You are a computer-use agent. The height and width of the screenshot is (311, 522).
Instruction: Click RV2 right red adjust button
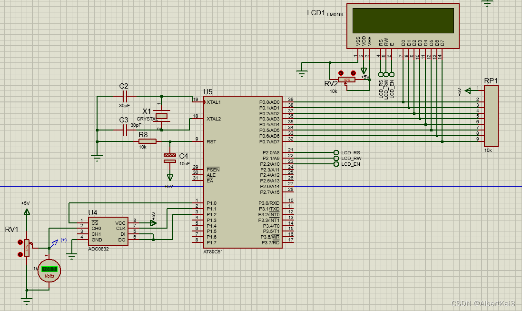coord(353,73)
